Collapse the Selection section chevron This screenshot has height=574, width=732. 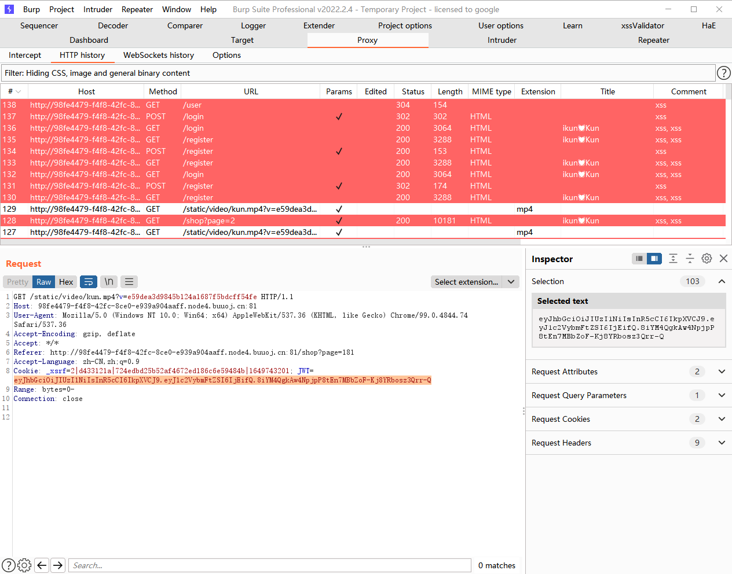pos(722,281)
